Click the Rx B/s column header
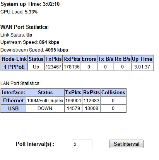This screenshot has height=160, width=159. pos(123,59)
